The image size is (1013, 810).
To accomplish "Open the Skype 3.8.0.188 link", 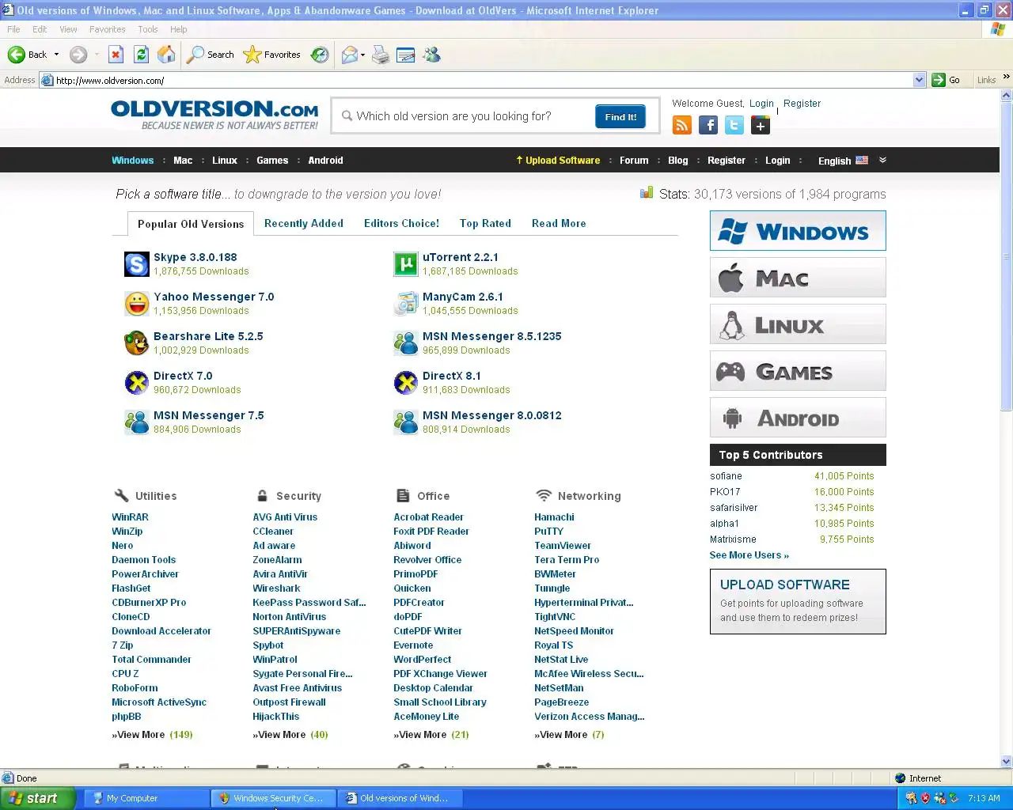I will click(x=195, y=257).
